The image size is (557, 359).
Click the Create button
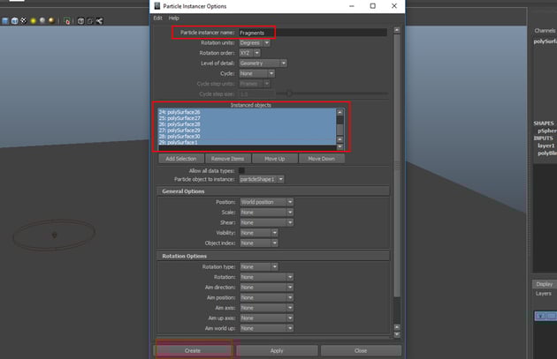click(193, 350)
